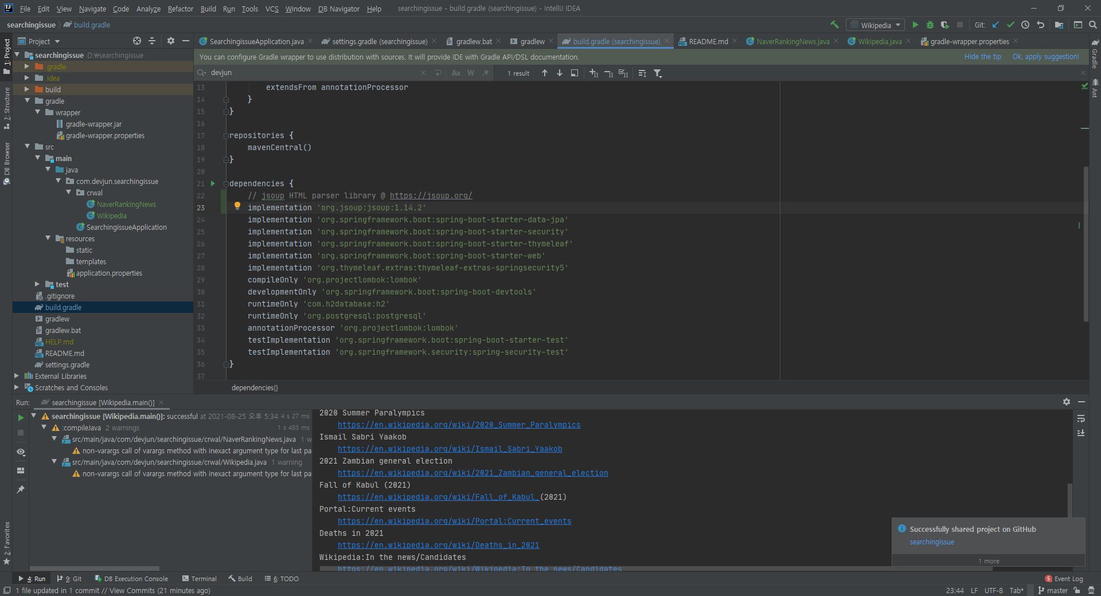The width and height of the screenshot is (1101, 596).
Task: Toggle the DB Browser tool window stripe
Action: coord(6,163)
